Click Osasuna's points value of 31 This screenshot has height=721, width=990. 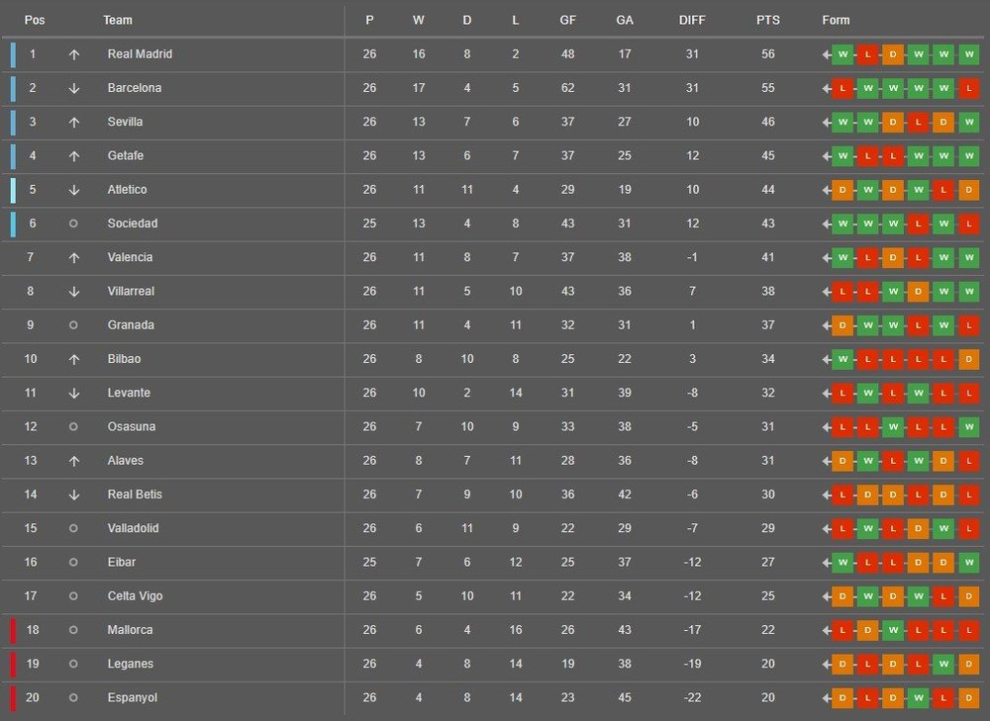(x=767, y=427)
